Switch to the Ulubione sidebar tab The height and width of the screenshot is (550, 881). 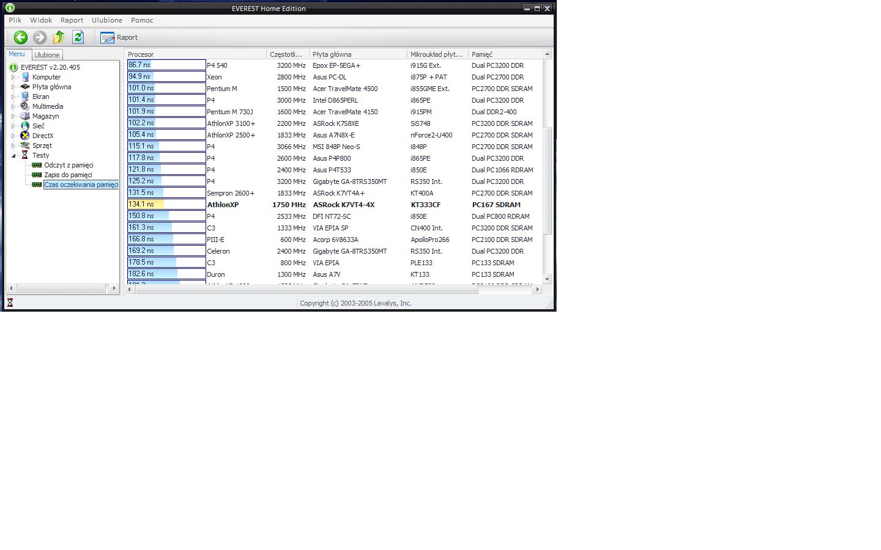47,55
